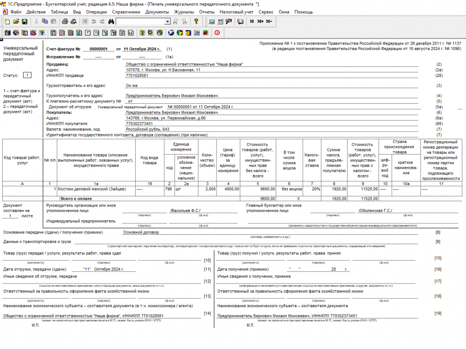Image resolution: width=466 pixels, height=349 pixels.
Task: Click the red circled e icon
Action: click(x=217, y=33)
